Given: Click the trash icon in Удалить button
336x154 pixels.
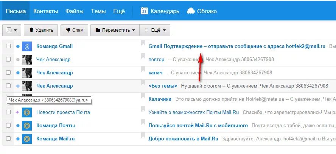Looking at the screenshot, I should click(31, 30).
